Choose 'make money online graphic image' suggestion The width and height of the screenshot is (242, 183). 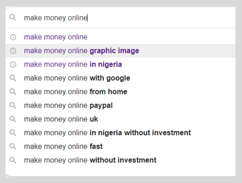pos(120,51)
